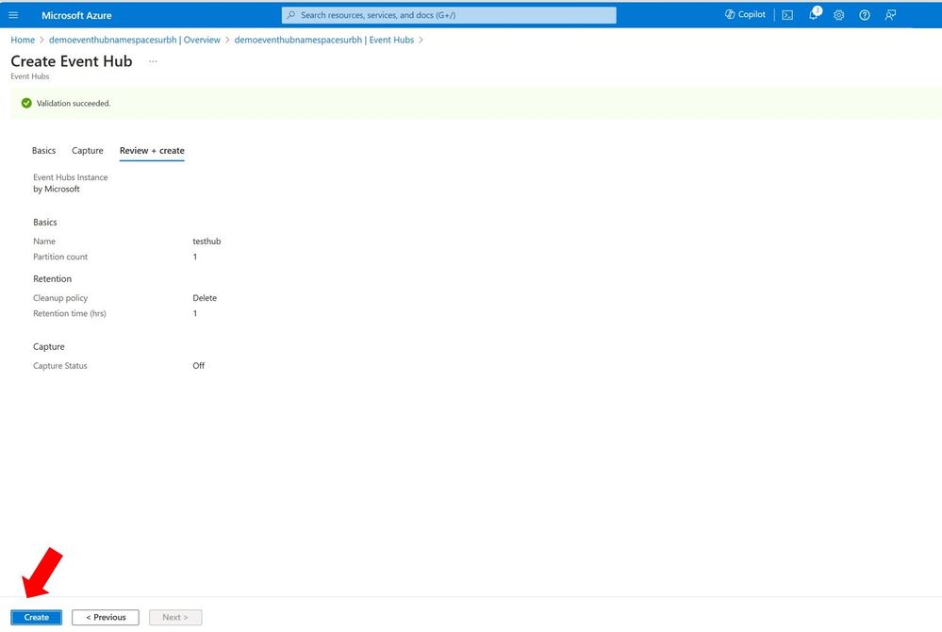Click the Capture Status label

point(60,366)
